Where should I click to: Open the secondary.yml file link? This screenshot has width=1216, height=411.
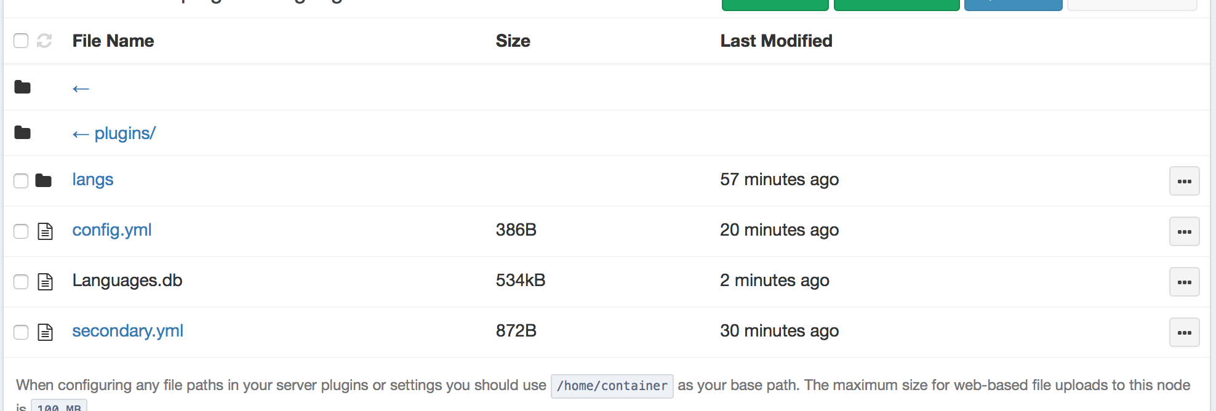pyautogui.click(x=128, y=331)
